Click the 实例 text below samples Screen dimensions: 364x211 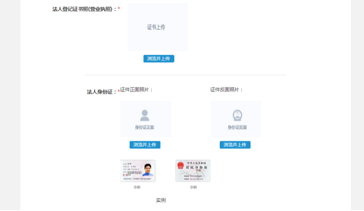[161, 200]
